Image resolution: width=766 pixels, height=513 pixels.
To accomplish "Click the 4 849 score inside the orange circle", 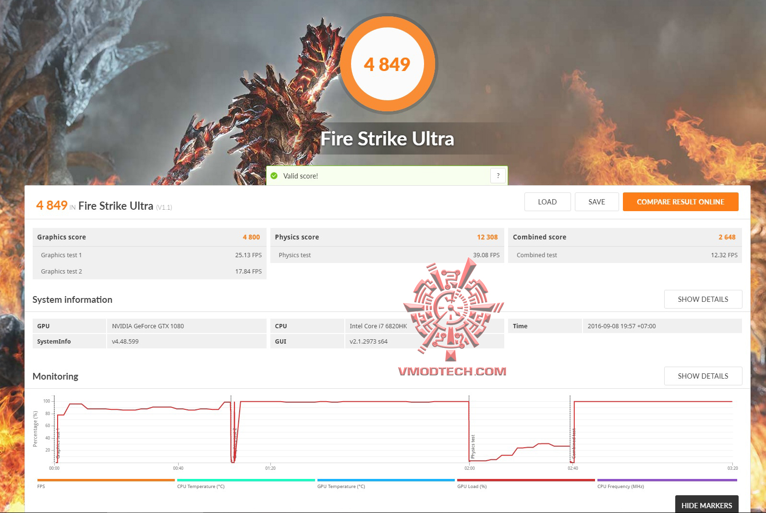I will (387, 64).
